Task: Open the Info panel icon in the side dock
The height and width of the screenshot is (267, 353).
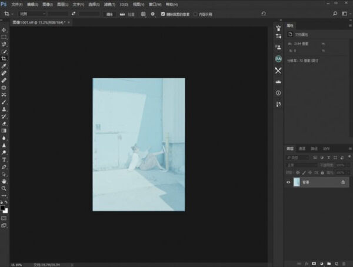Action: [278, 93]
